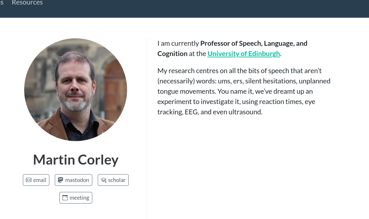Follow the University of Edinburgh link
Image resolution: width=369 pixels, height=219 pixels.
point(244,54)
